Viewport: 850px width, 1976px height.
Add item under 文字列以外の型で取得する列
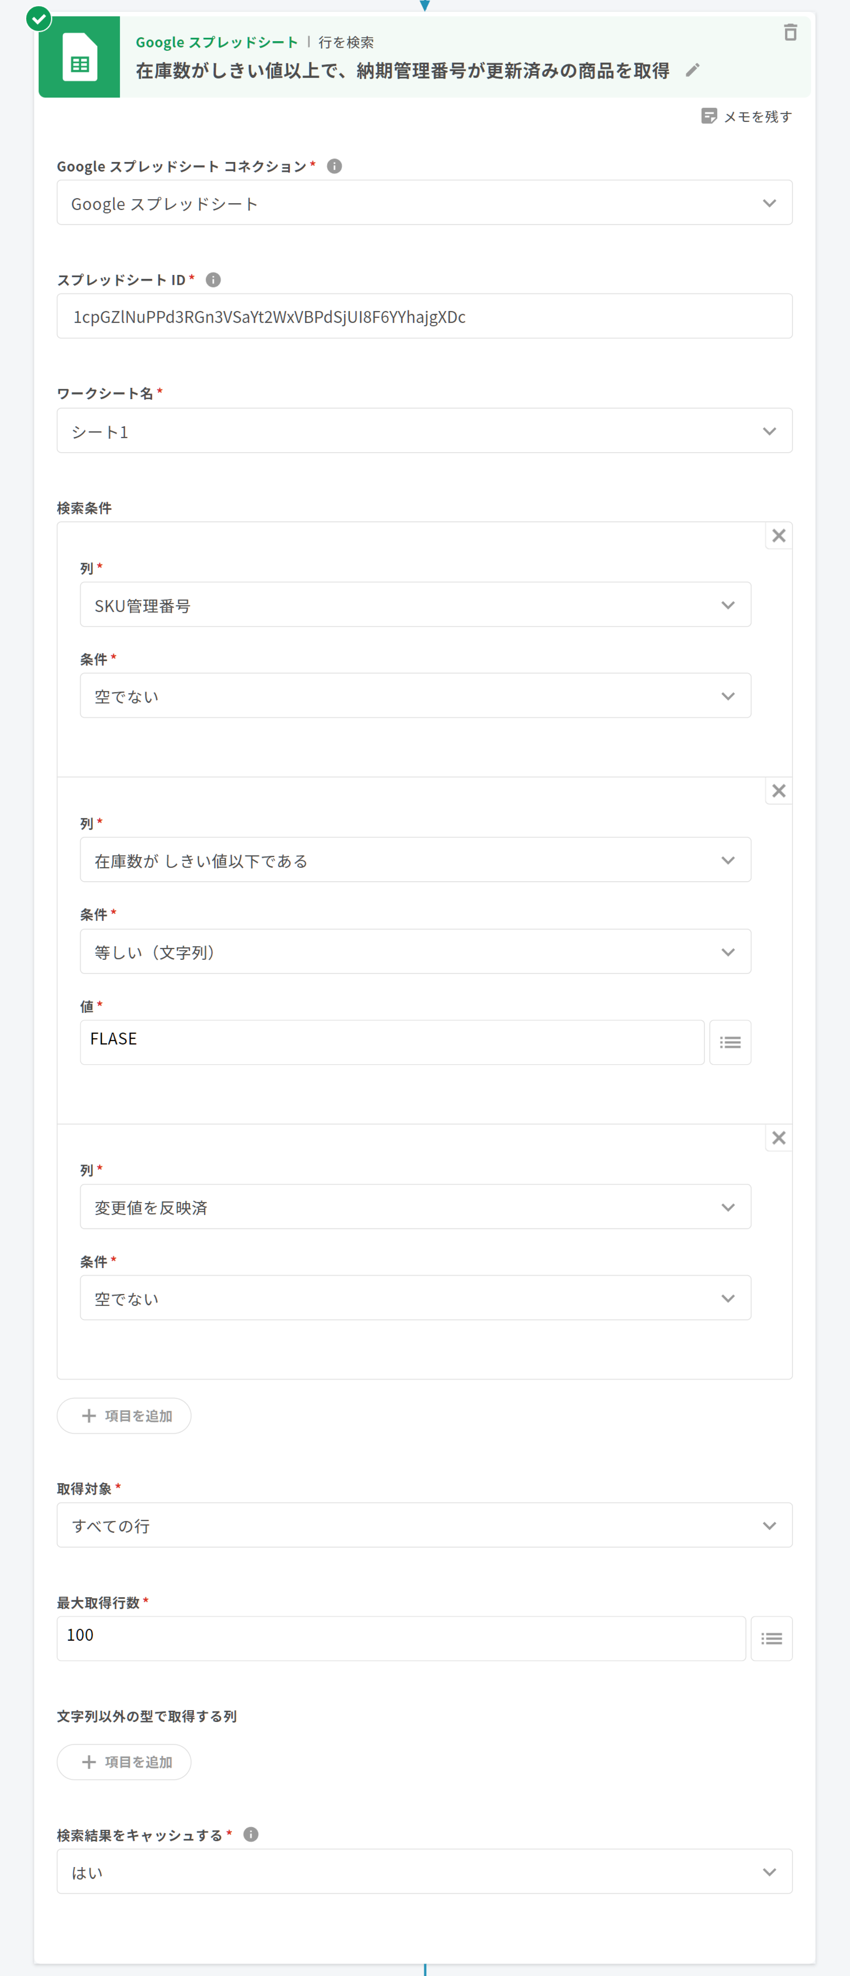pos(124,1762)
